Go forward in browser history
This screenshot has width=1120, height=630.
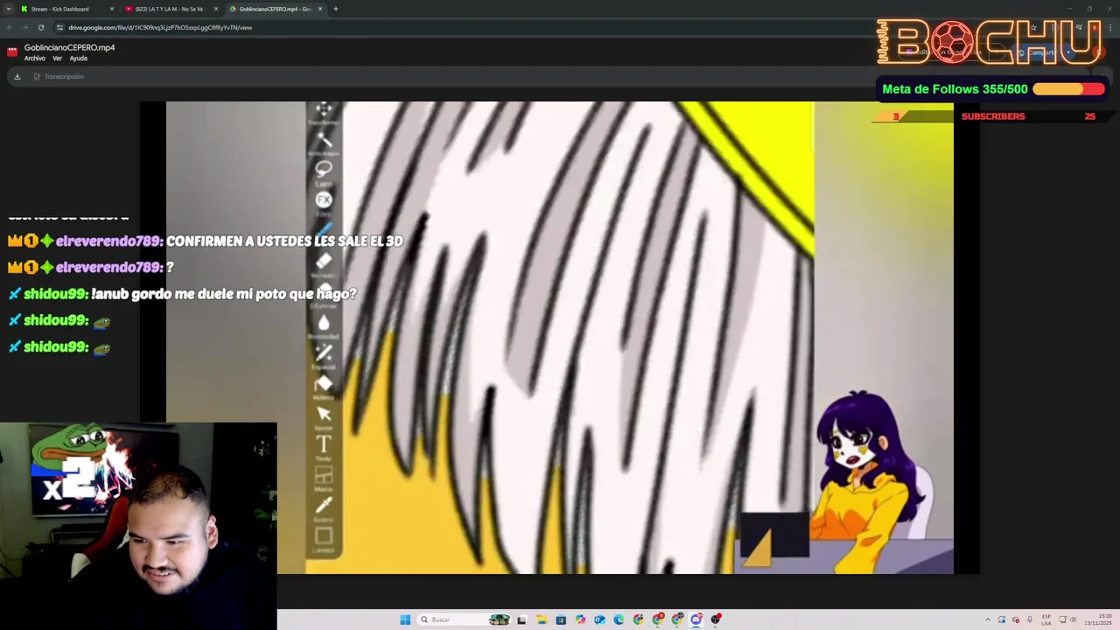24,27
